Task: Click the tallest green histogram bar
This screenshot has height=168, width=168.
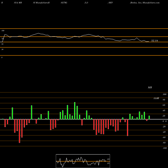Action: pyautogui.click(x=75, y=111)
